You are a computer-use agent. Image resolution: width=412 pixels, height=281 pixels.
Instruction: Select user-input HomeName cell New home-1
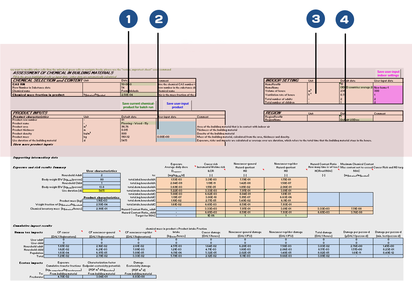click(389, 87)
